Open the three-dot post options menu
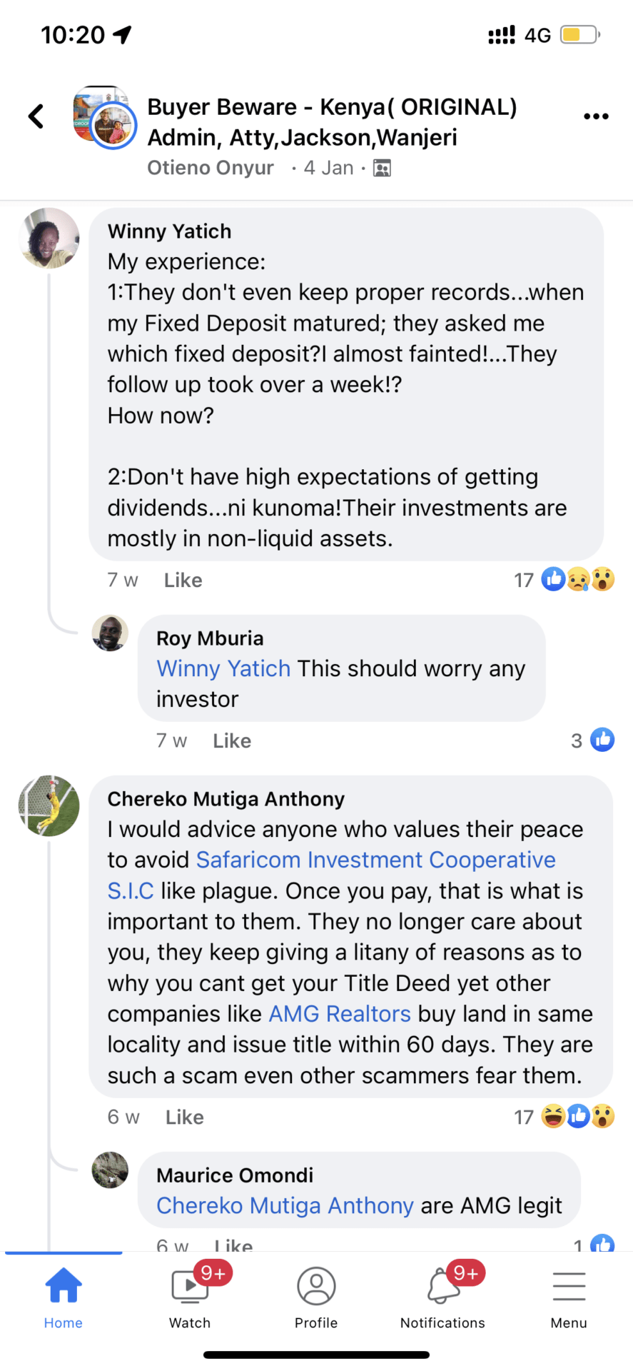633x1371 pixels. click(596, 116)
